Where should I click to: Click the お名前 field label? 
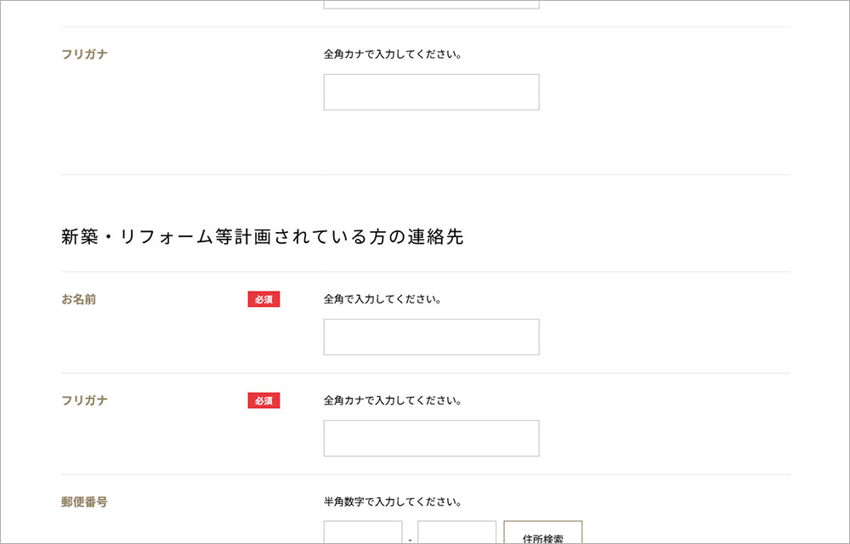coord(79,299)
